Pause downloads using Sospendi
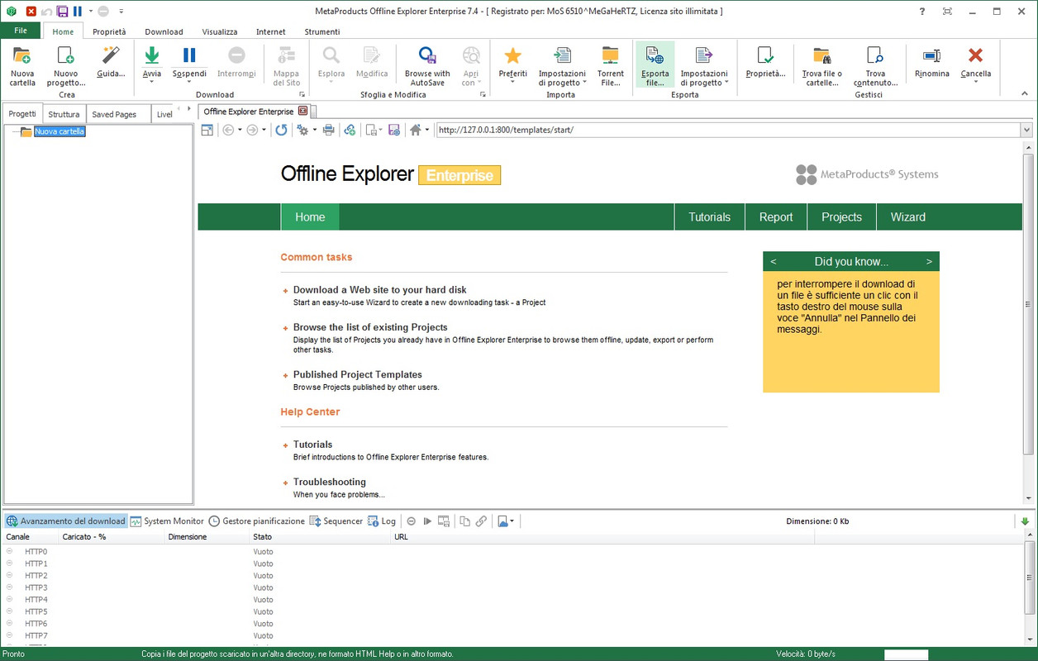The image size is (1038, 661). point(189,64)
